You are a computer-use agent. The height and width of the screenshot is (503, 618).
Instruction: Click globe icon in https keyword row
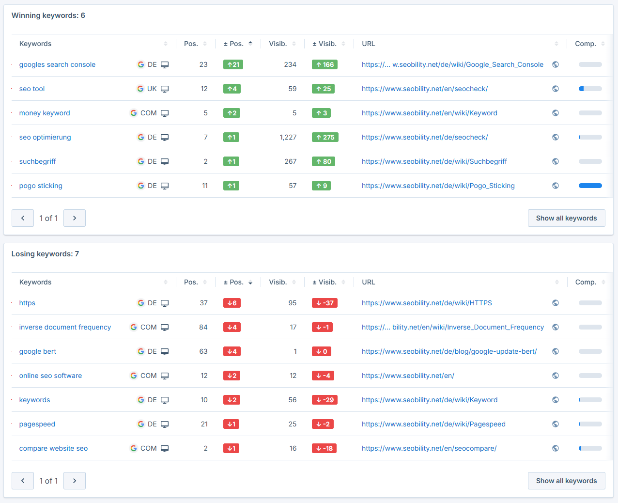pyautogui.click(x=556, y=303)
